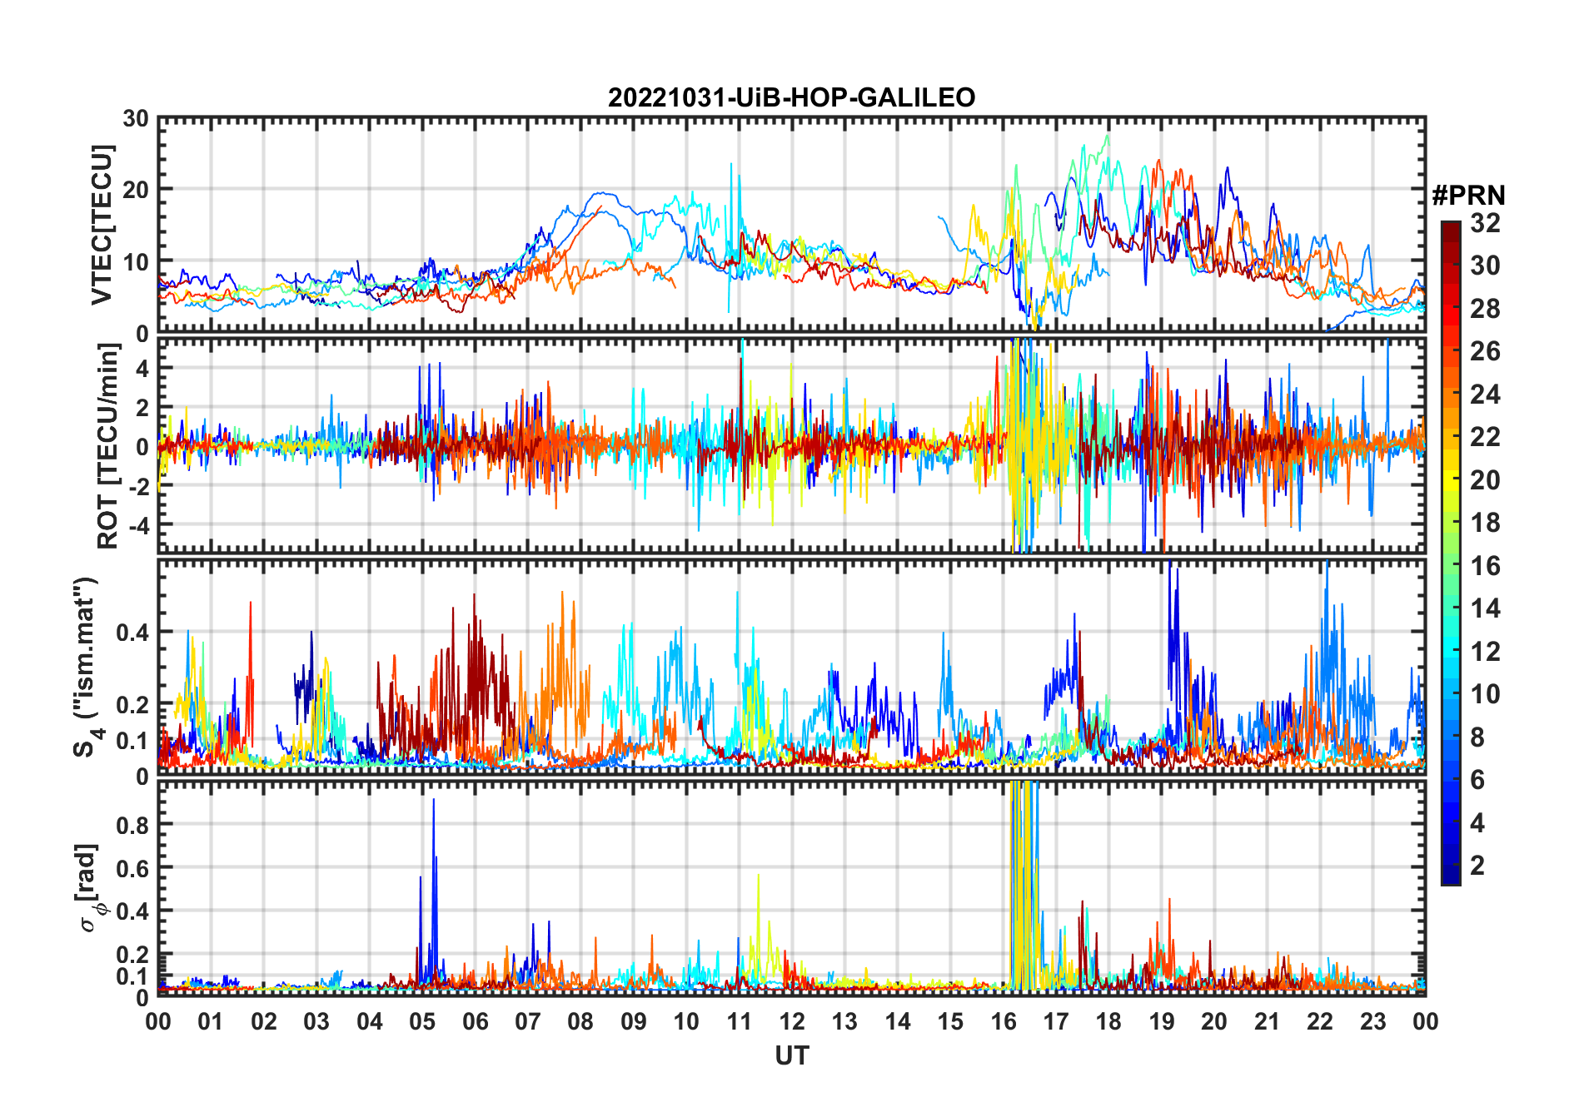
Task: Click x-axis hour label "05"
Action: coord(422,1022)
